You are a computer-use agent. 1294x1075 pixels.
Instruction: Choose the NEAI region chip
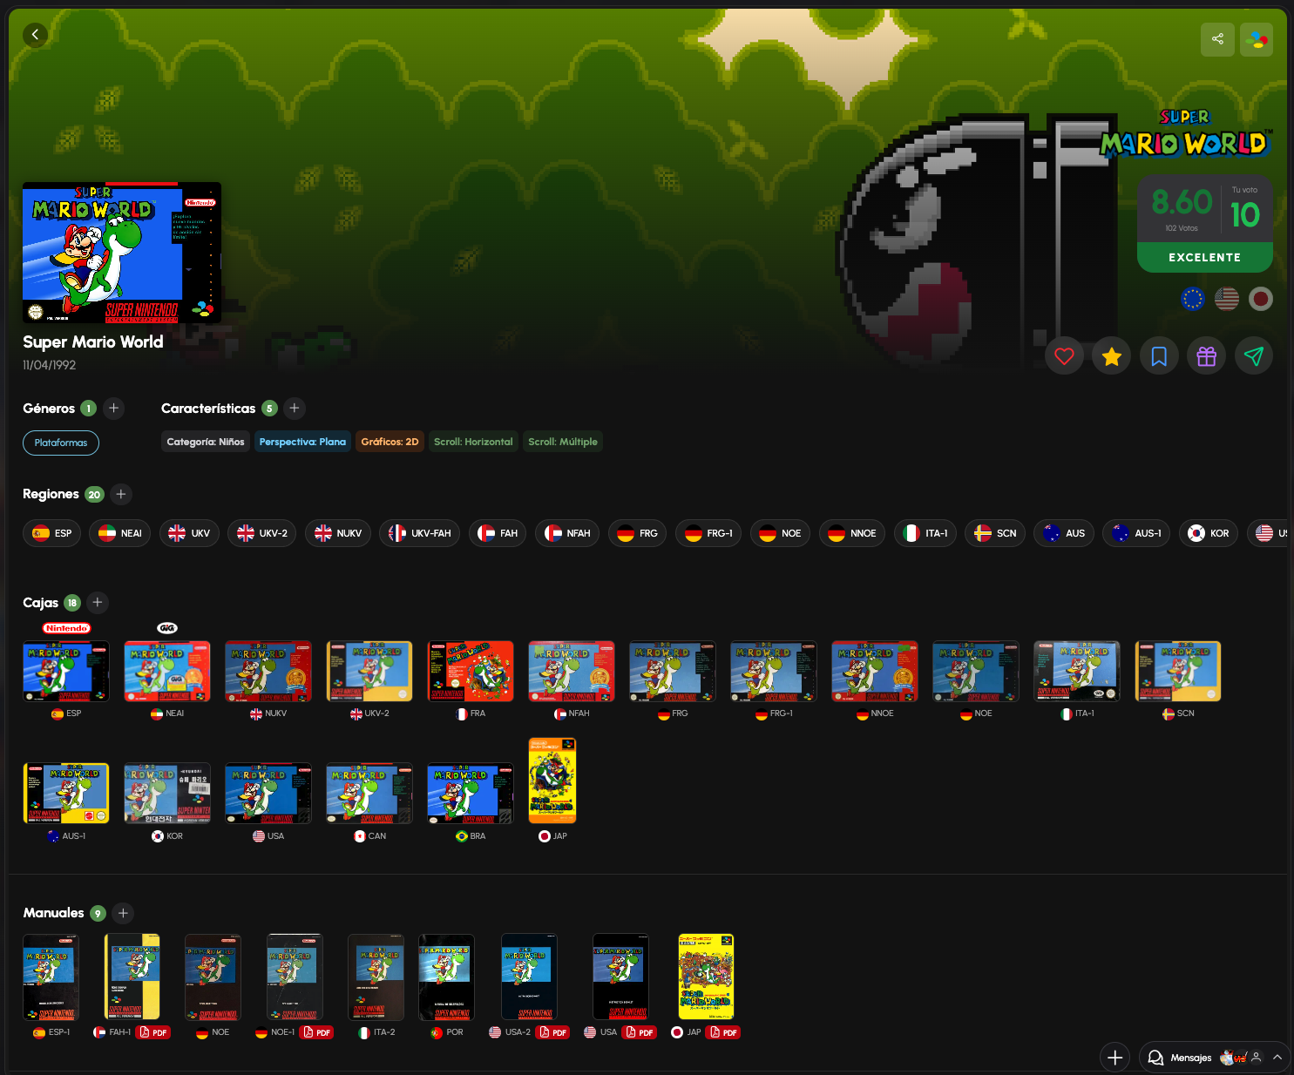[x=120, y=533]
